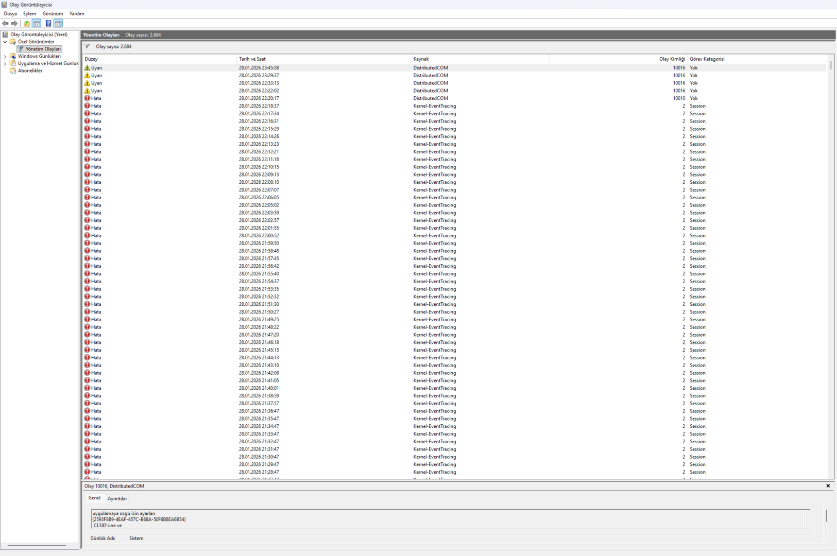Click the error icon of the 22:00:52 event

coord(87,235)
